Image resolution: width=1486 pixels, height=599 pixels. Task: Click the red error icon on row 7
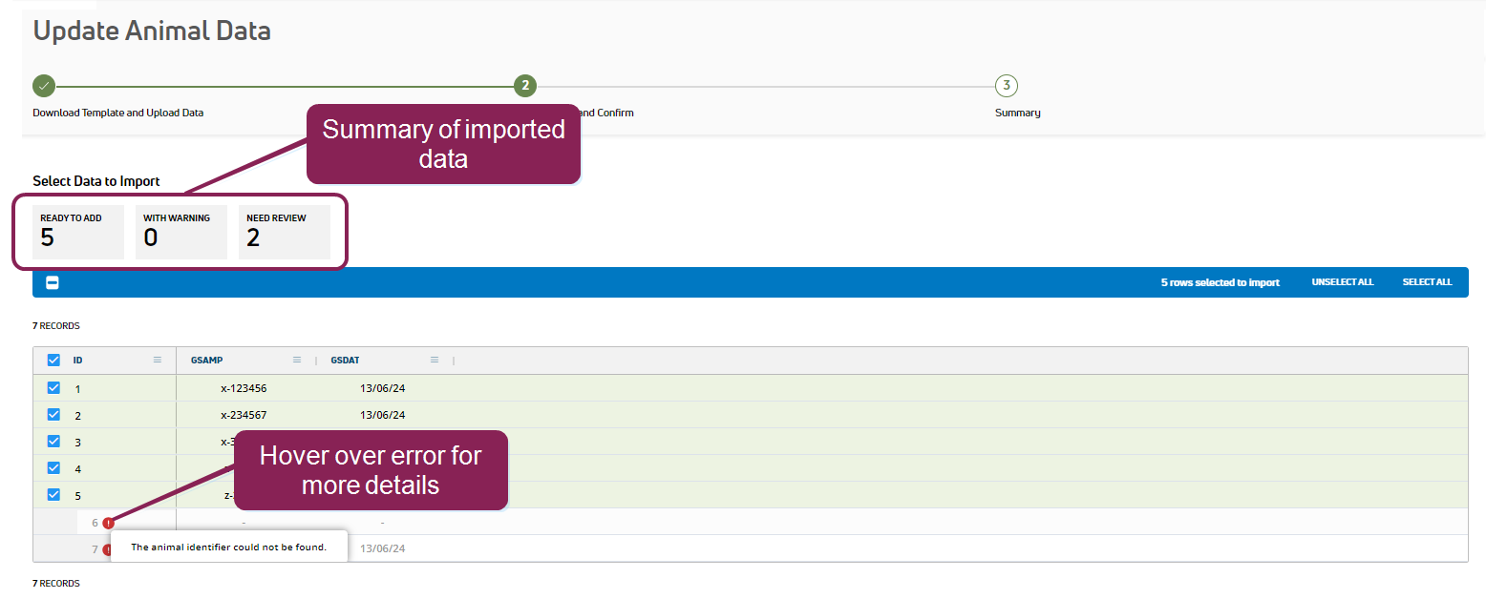coord(106,549)
